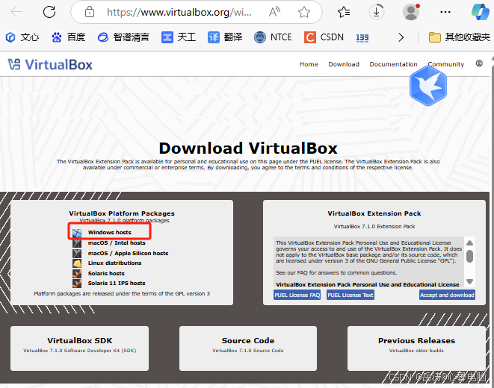Click license text scrollbar up arrow

tap(469, 243)
